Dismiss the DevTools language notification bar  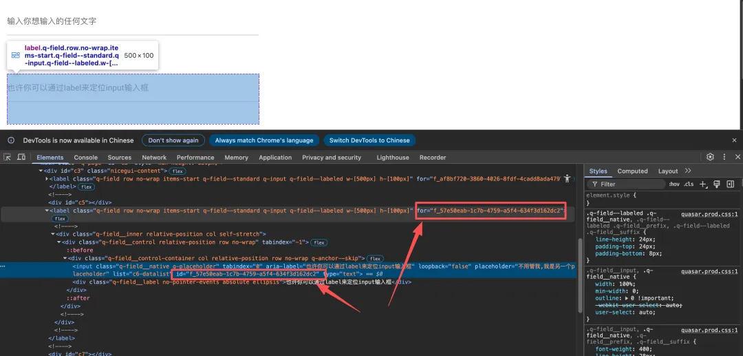[735, 140]
